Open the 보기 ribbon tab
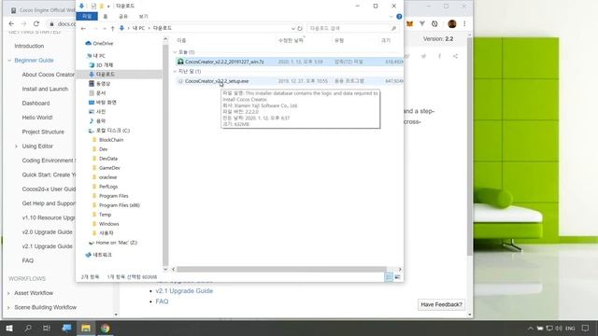Screen dimensions: 598x336 pos(143,17)
